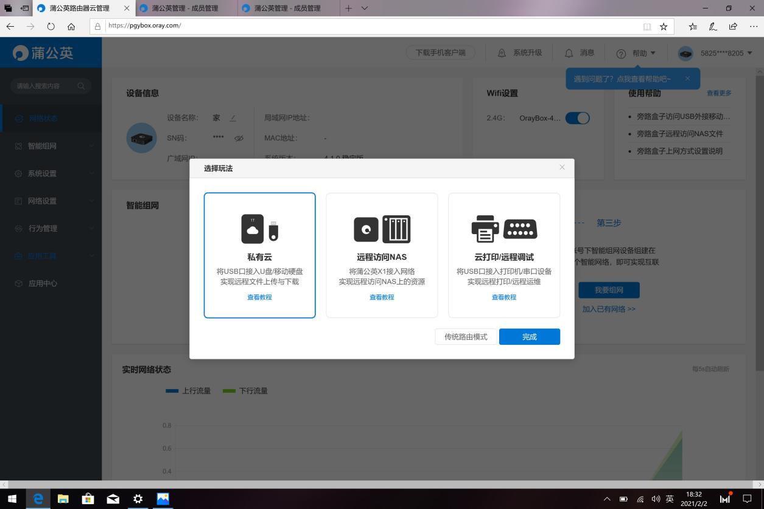Open Microsoft Store from taskbar
The image size is (764, 509).
click(88, 499)
